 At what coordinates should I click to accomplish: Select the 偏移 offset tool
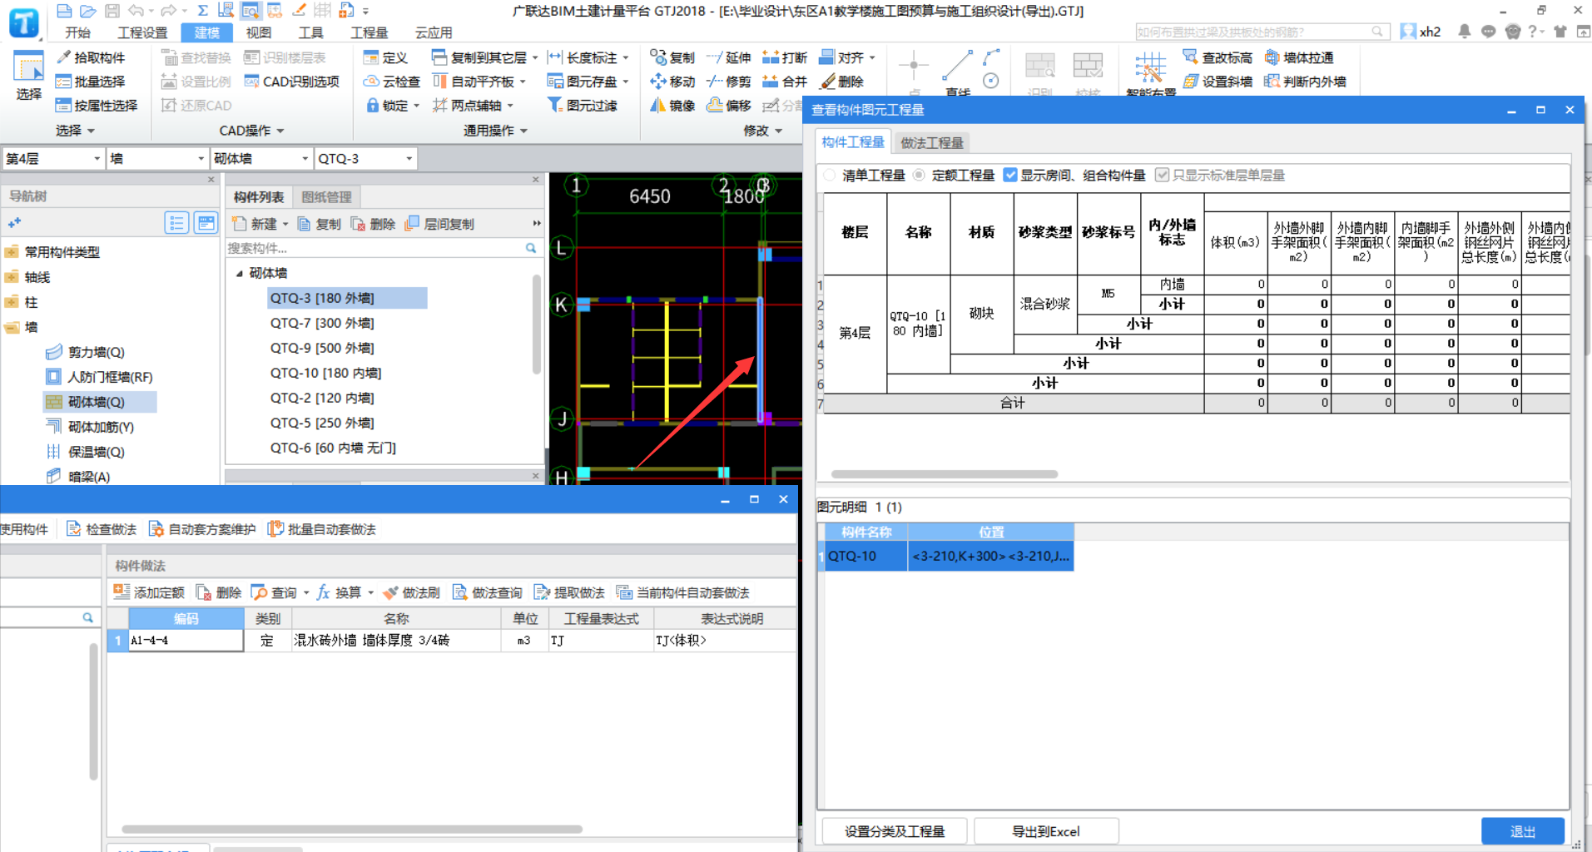click(x=729, y=106)
